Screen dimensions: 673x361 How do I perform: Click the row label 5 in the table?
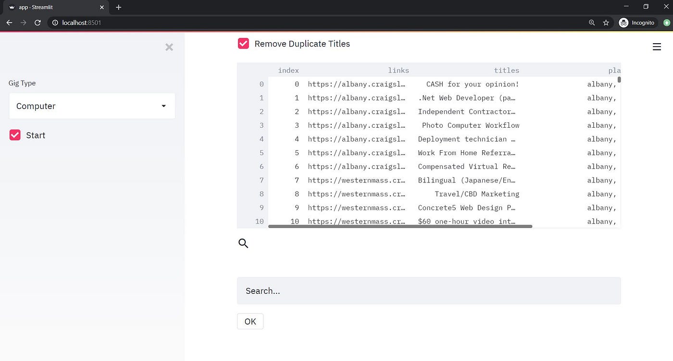pos(262,153)
